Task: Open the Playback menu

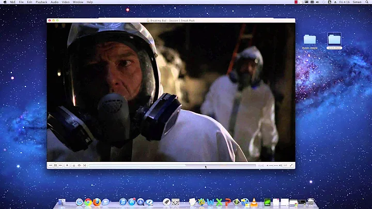Action: pos(41,2)
